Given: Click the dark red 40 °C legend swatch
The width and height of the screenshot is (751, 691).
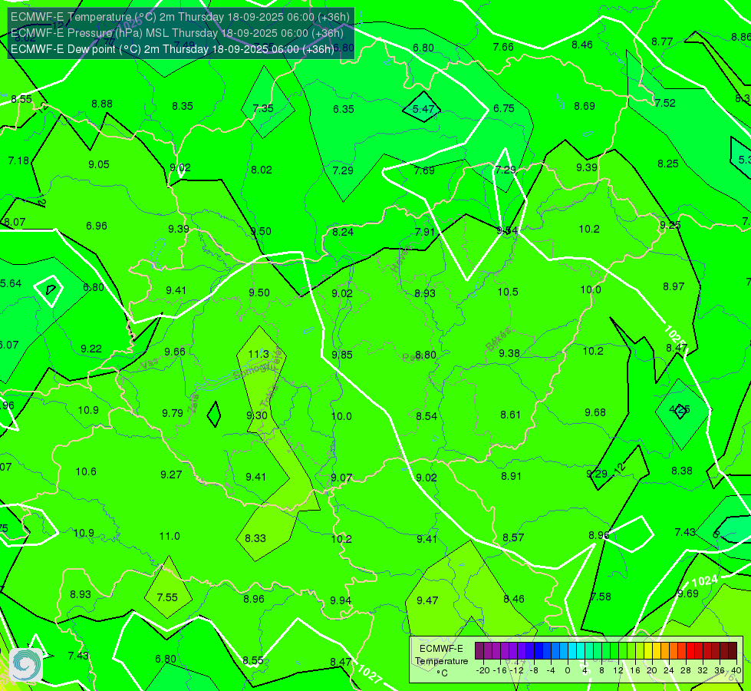Looking at the screenshot, I should [733, 651].
